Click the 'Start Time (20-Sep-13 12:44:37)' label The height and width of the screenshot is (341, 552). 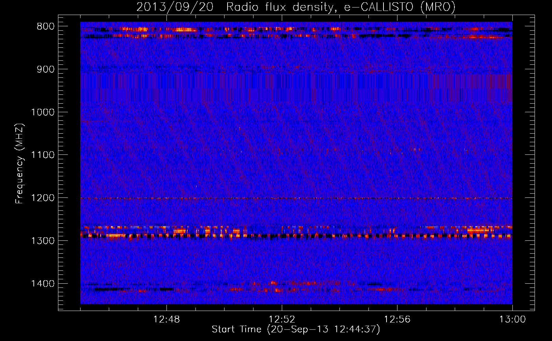tap(296, 329)
